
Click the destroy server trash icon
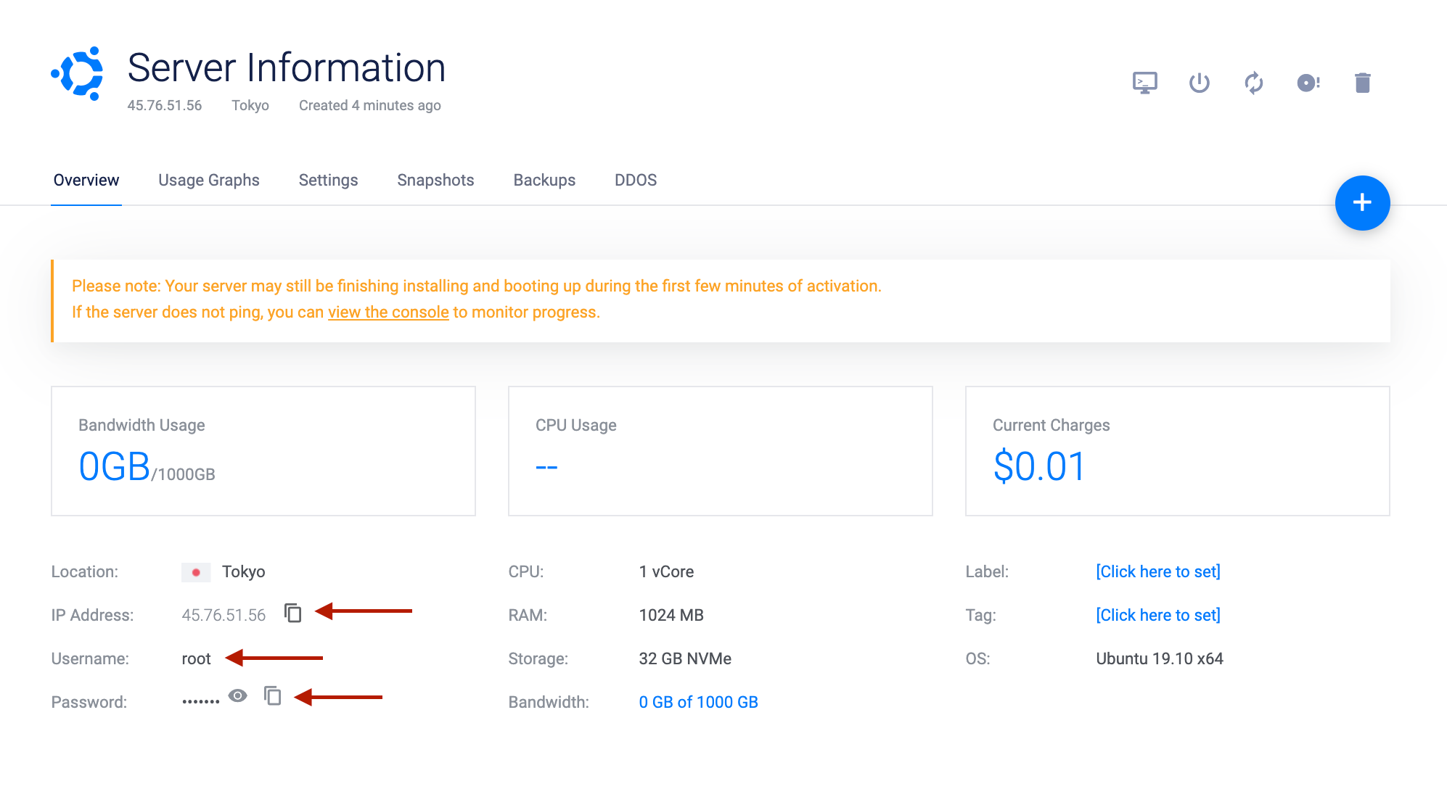(1362, 83)
